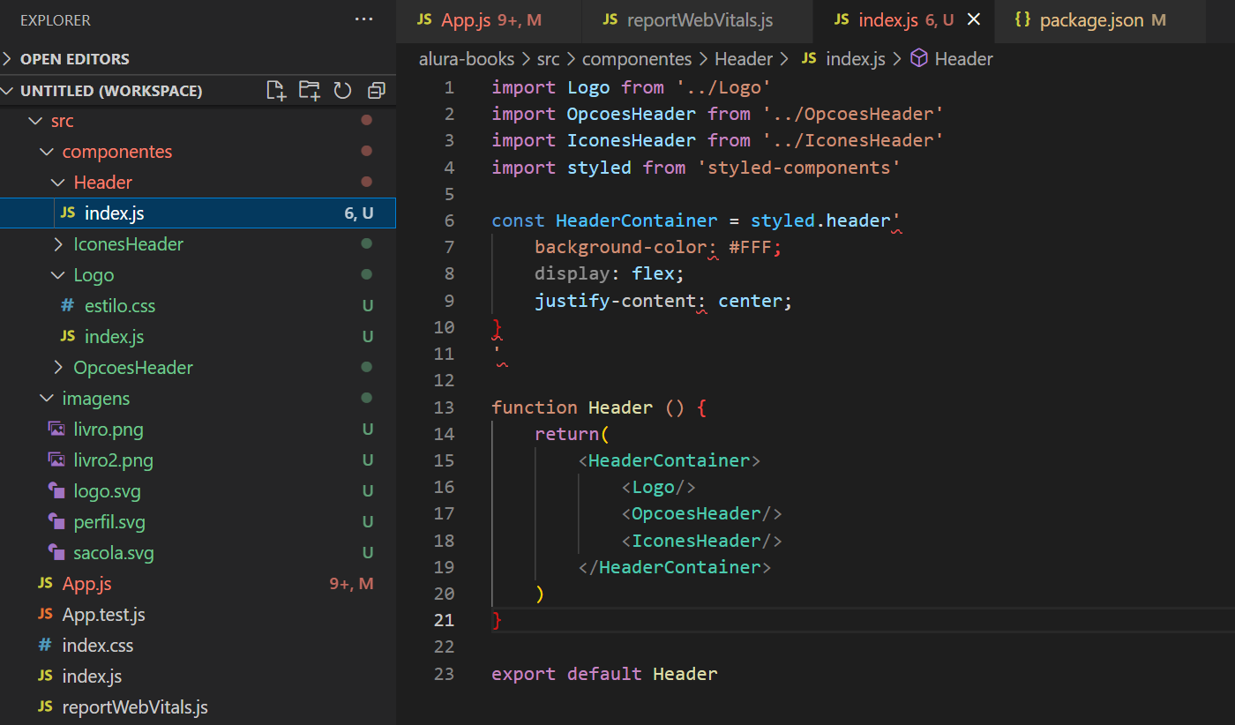
Task: Click 'justify-content' property in code
Action: pos(615,301)
